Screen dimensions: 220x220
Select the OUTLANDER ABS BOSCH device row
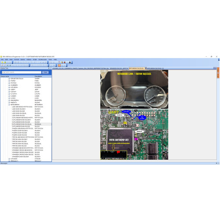(x=32, y=117)
